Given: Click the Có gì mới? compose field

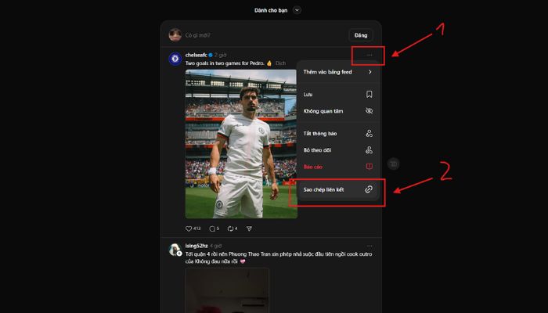Looking at the screenshot, I should tap(198, 35).
